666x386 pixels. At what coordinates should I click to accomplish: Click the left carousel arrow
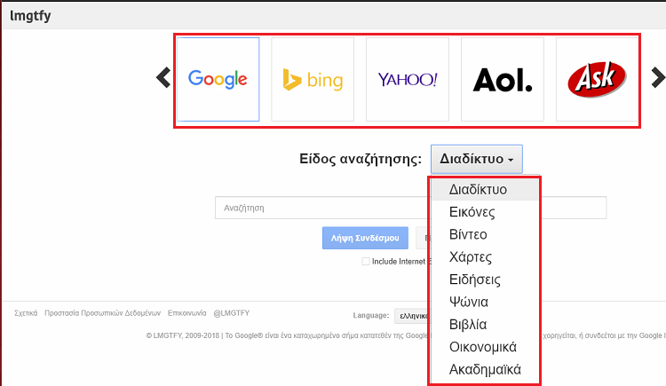(163, 78)
